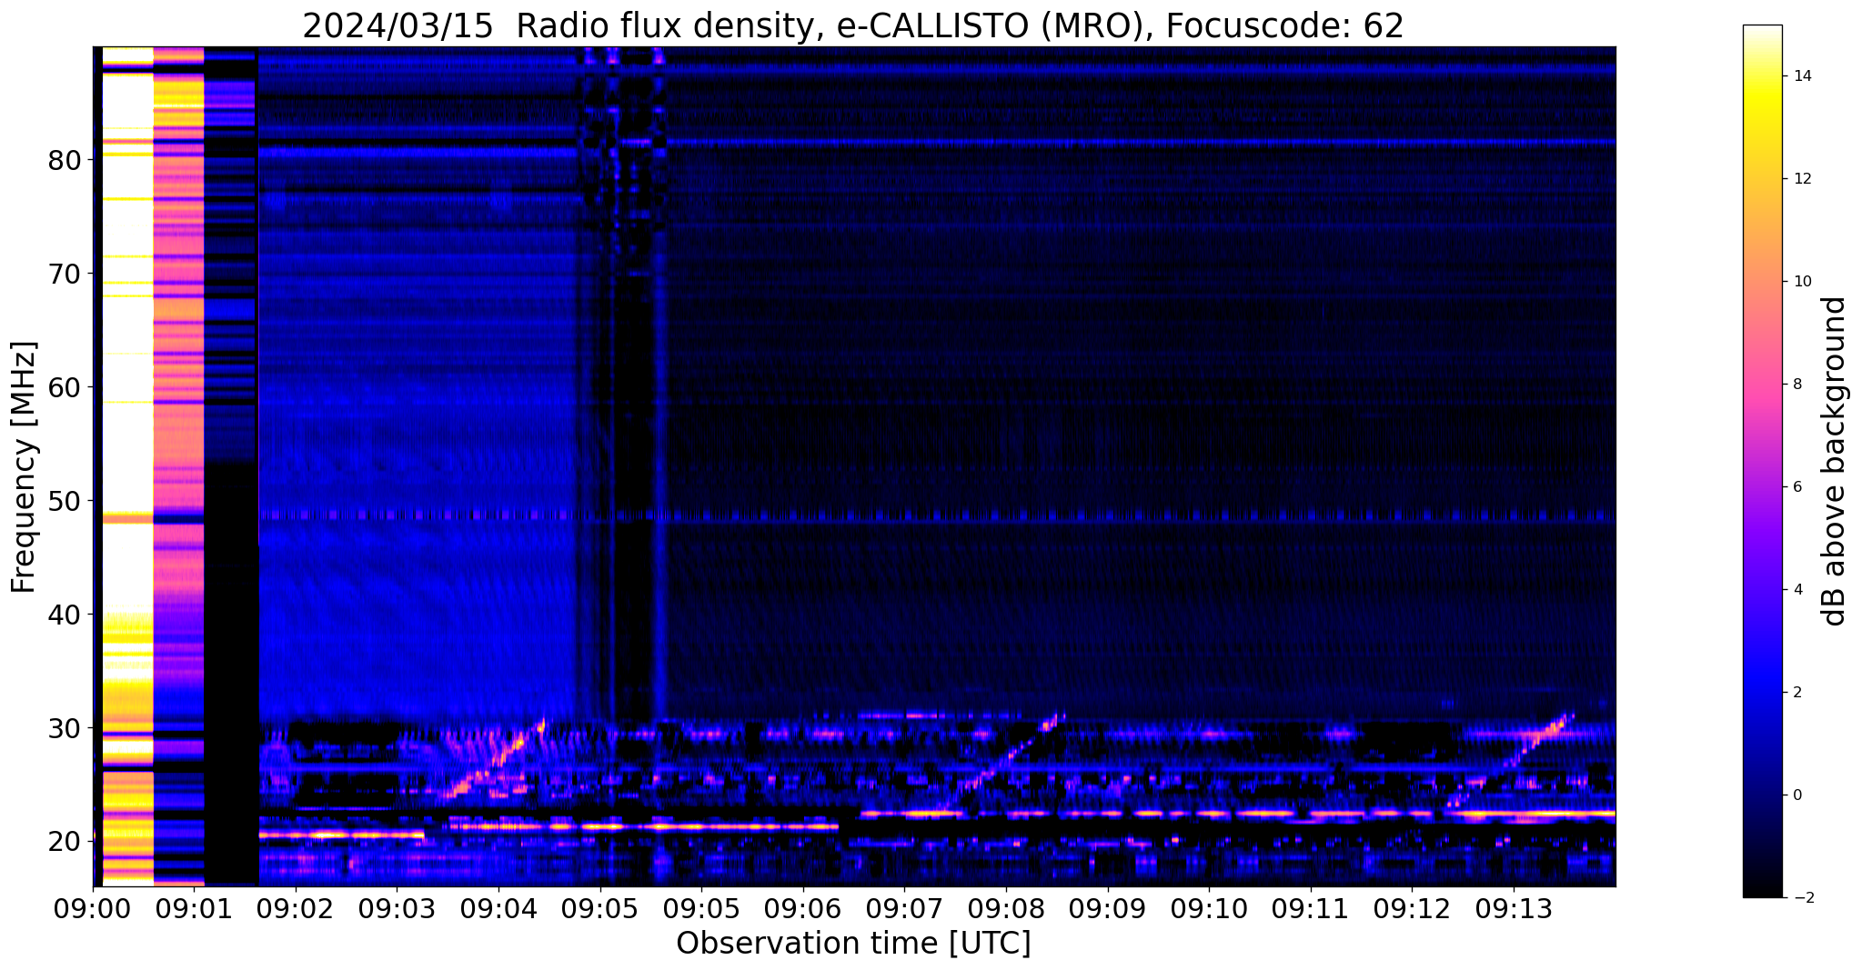The width and height of the screenshot is (1862, 970).
Task: Click the 60 tick on frequency axis
Action: (x=64, y=387)
